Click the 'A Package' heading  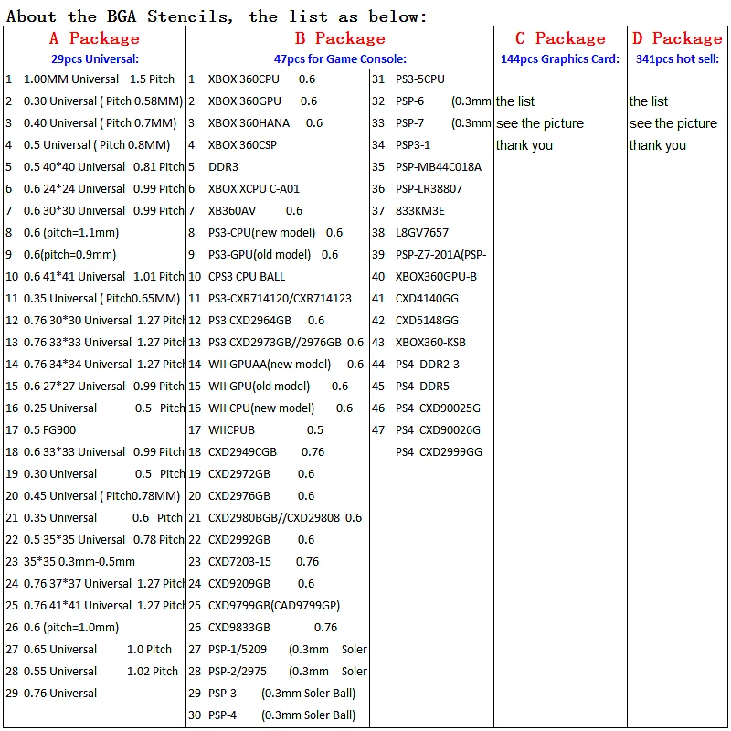[95, 38]
